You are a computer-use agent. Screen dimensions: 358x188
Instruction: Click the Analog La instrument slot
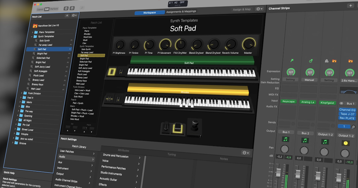pos(308,102)
